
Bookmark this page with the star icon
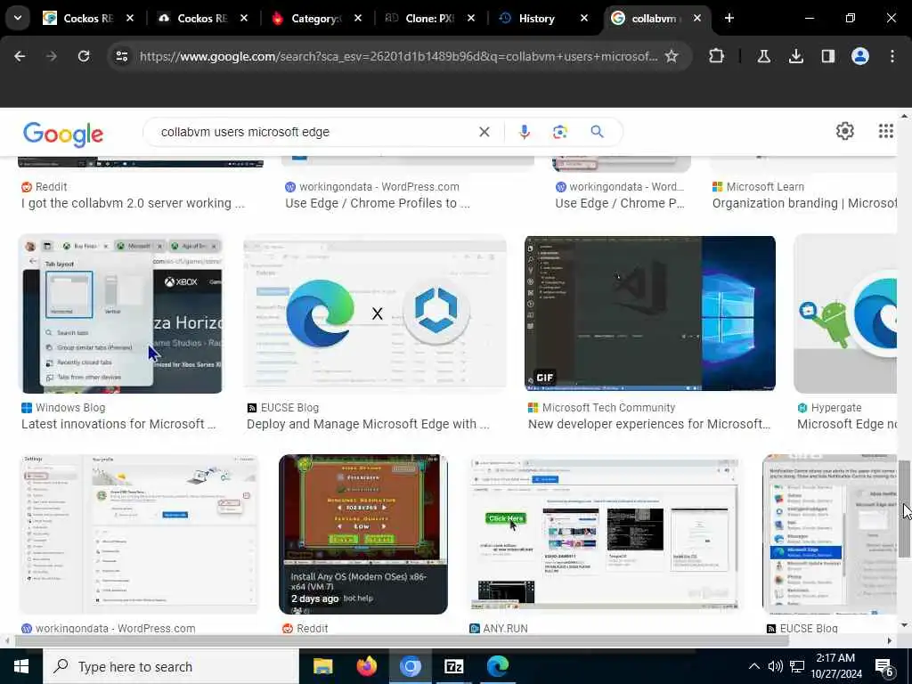click(672, 56)
